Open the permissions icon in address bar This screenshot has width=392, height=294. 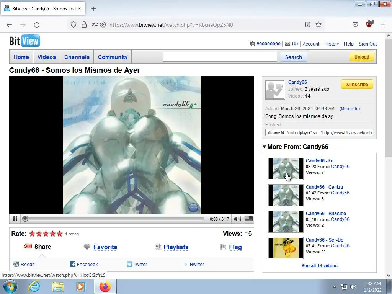(95, 24)
